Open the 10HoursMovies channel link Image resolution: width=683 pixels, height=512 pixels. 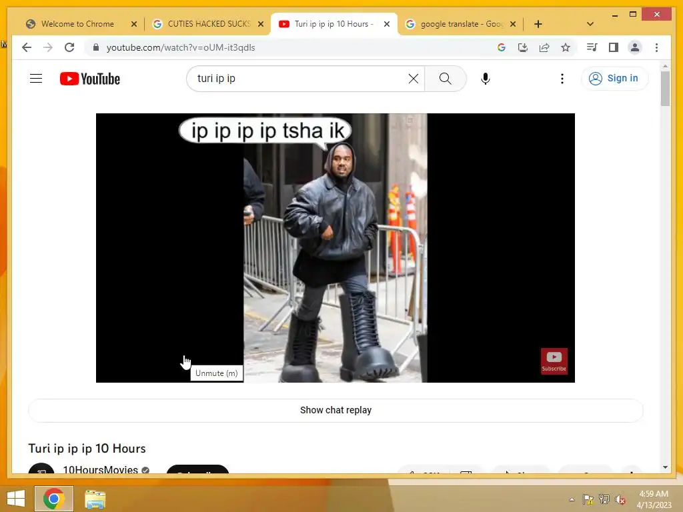[x=100, y=469]
